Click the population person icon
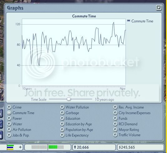167x153 pixels. 75,147
